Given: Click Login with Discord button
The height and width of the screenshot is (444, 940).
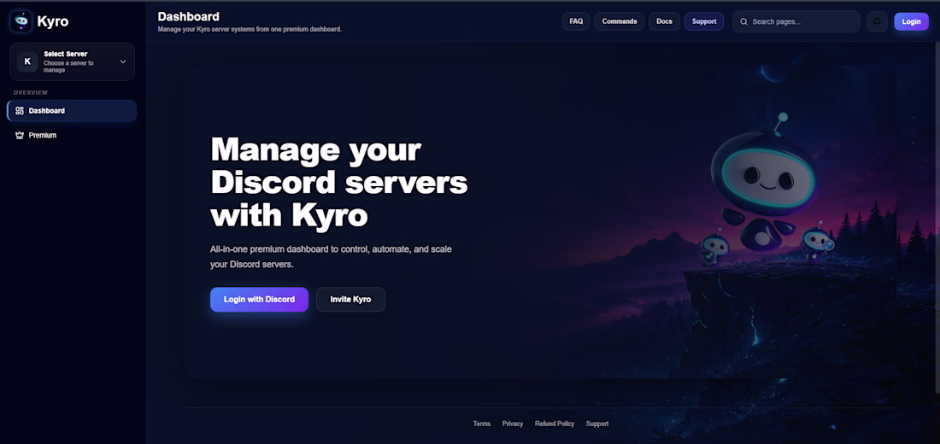Looking at the screenshot, I should coord(259,300).
